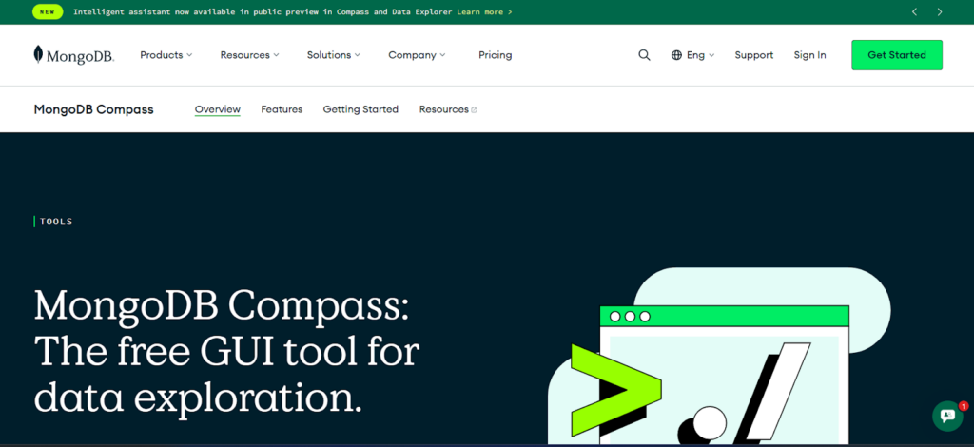Open the external Resources link in the sub-navigation
The image size is (974, 447).
click(447, 109)
